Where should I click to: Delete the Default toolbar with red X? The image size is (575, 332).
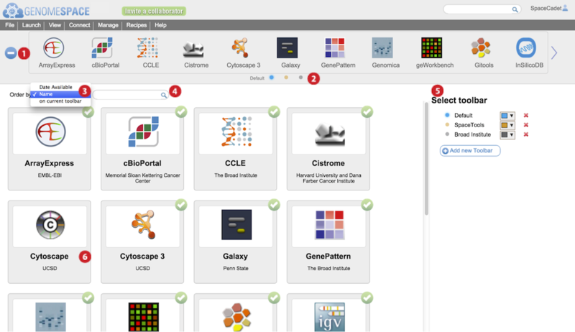point(526,116)
